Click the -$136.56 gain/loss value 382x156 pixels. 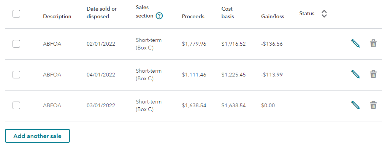(x=272, y=44)
